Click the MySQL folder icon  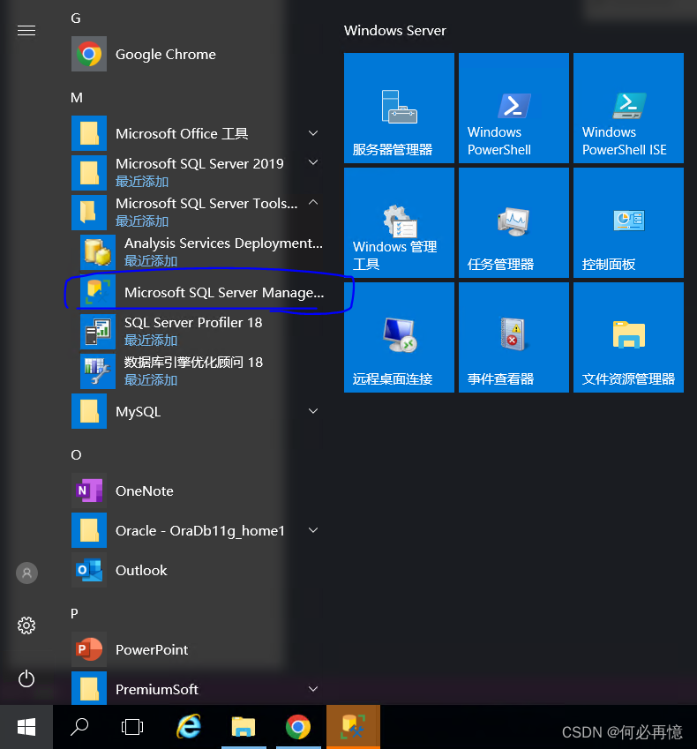[x=89, y=411]
